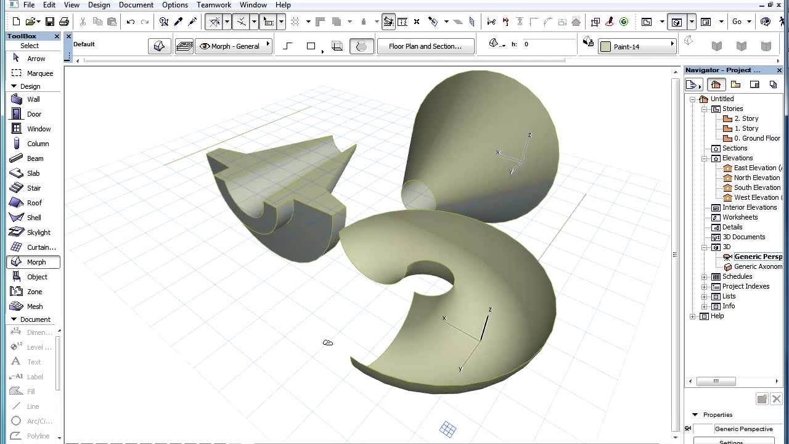Screen dimensions: 789x444
Task: Click the Undo arrow icon
Action: [x=131, y=22]
